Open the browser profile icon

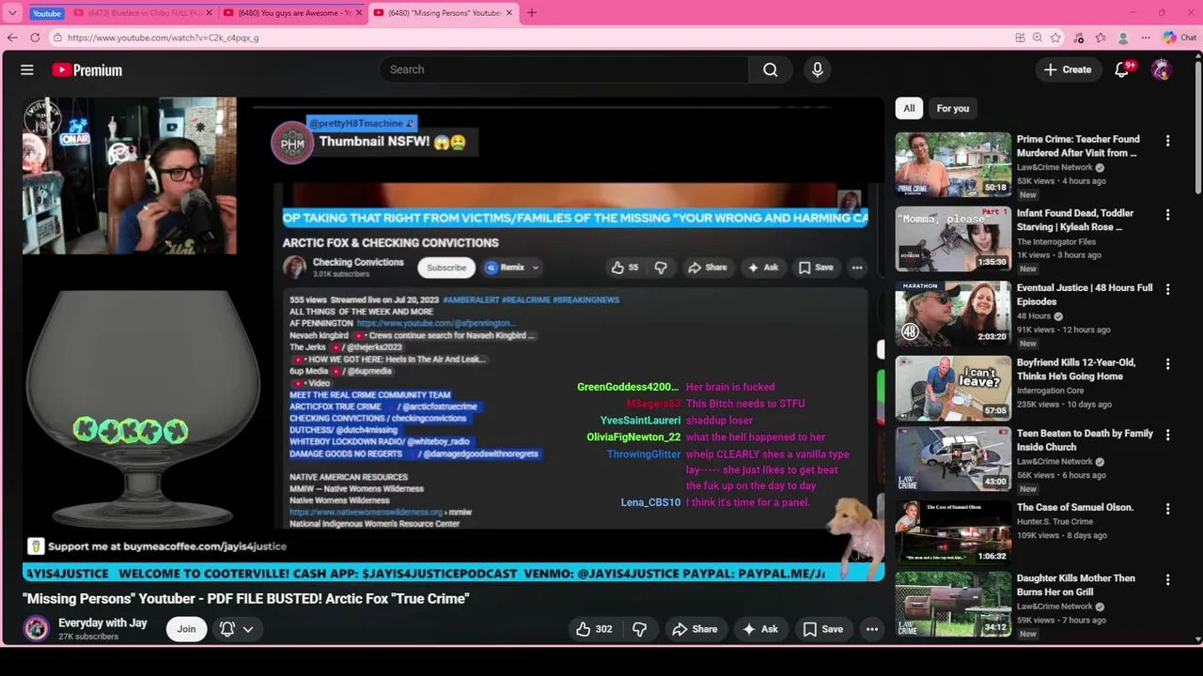1123,38
